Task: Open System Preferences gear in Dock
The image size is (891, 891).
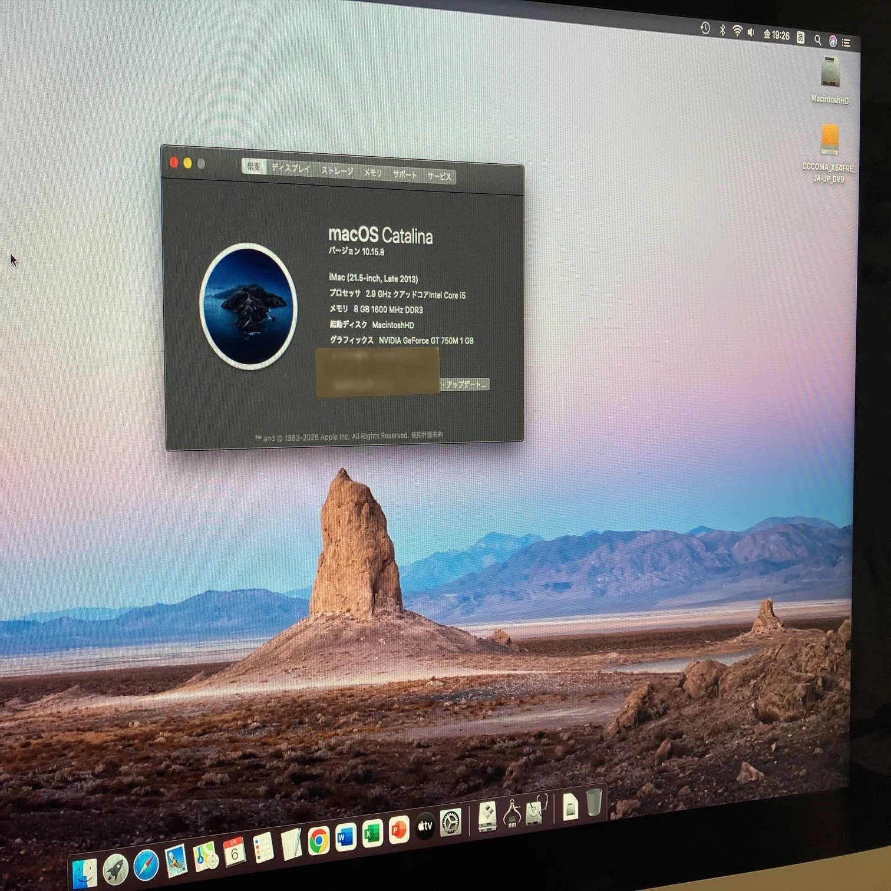Action: [x=451, y=822]
